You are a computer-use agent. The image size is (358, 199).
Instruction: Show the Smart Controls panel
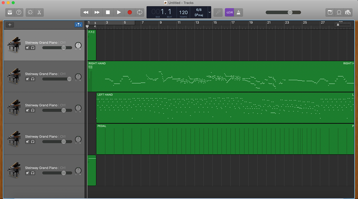(x=30, y=12)
